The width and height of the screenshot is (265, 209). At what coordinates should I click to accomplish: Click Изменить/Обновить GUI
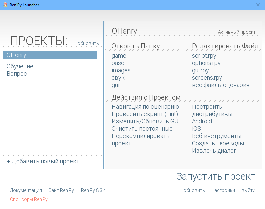click(146, 121)
